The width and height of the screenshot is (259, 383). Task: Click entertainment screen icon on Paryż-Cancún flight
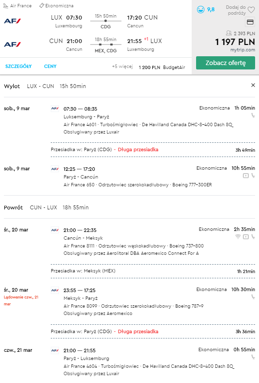pyautogui.click(x=246, y=176)
